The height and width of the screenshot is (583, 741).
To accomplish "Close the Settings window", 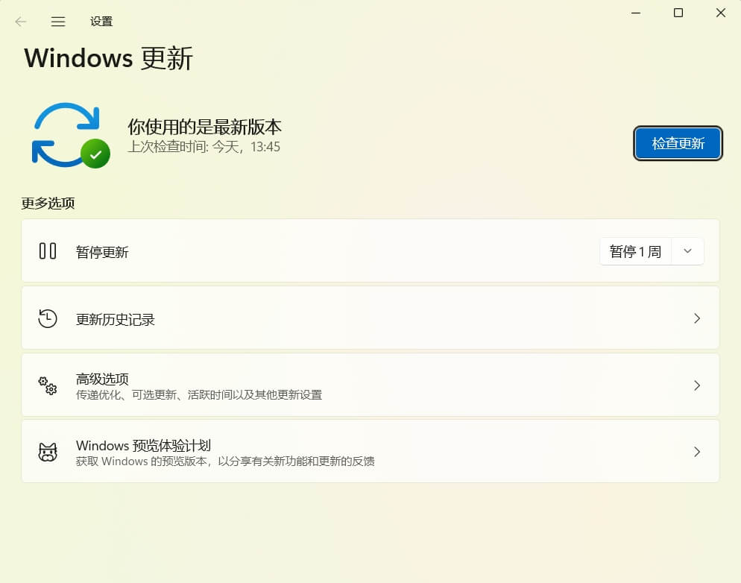I will pos(720,13).
